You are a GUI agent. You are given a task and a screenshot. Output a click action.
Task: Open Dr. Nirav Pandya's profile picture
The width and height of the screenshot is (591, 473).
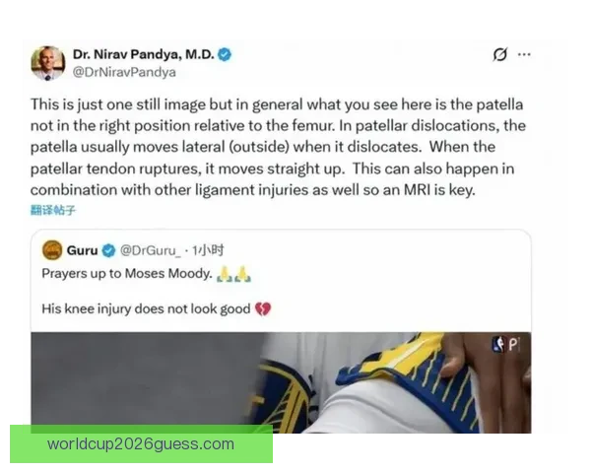(48, 63)
